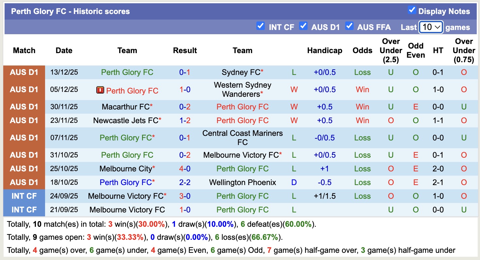
Task: Open Sydney FC team page
Action: pos(240,72)
